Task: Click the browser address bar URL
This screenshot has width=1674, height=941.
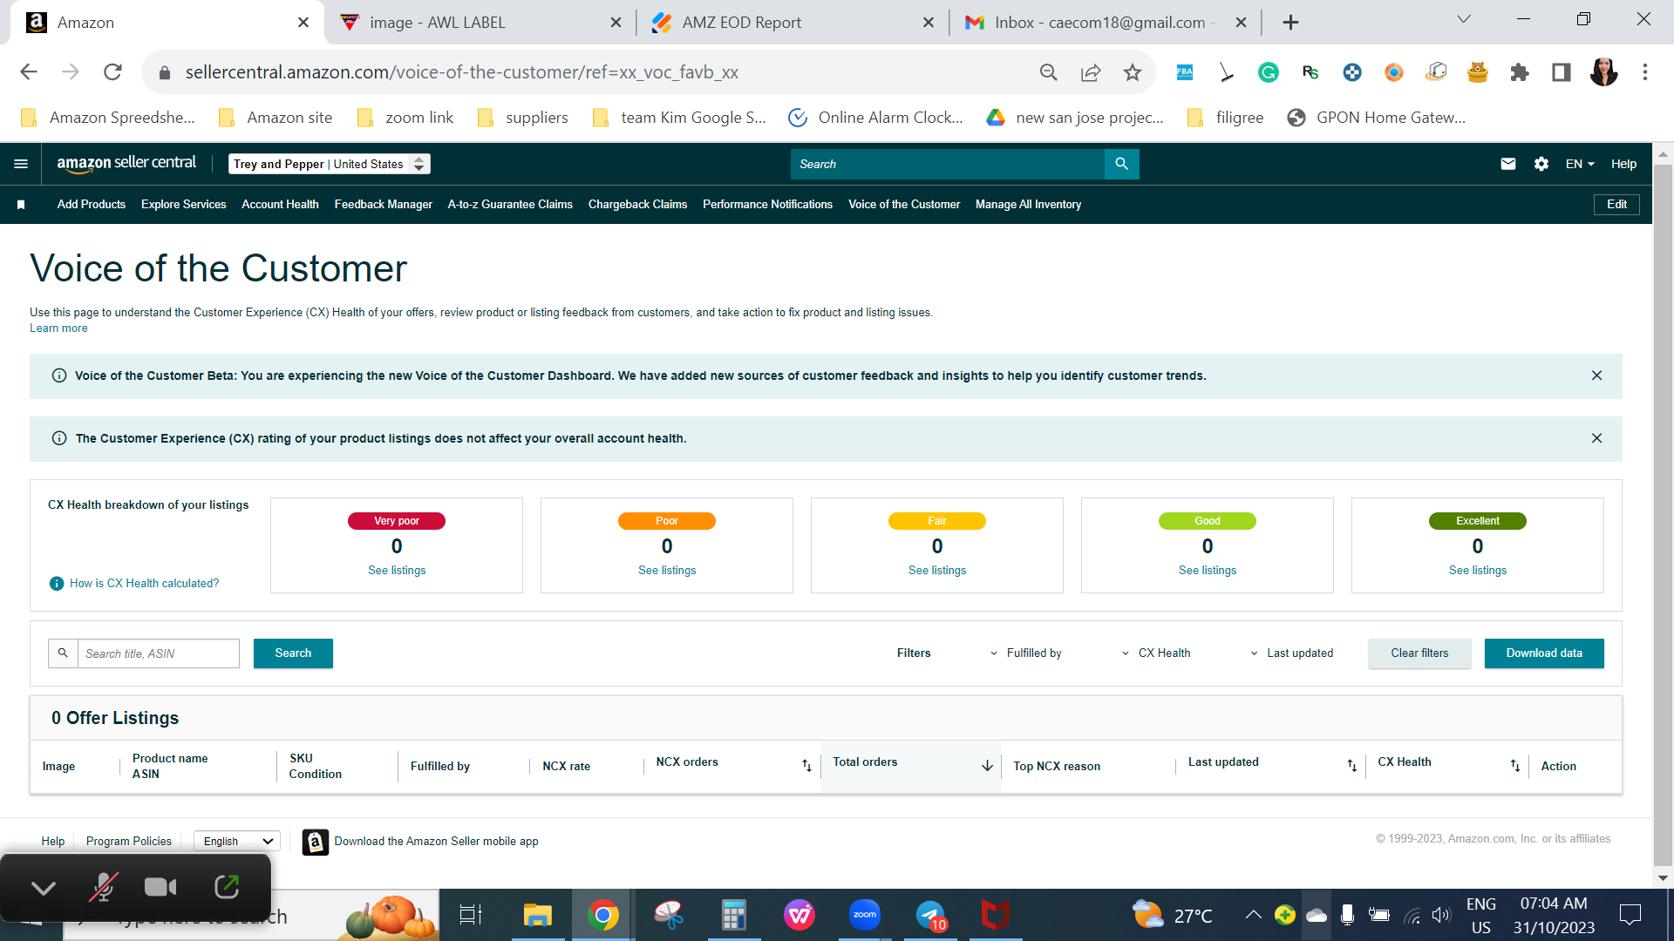Action: coord(461,72)
